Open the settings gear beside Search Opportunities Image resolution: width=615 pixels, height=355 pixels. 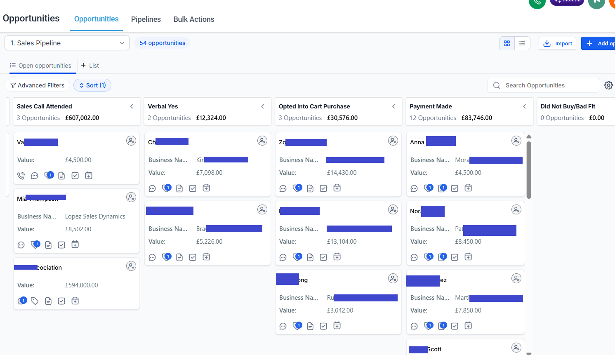click(x=608, y=85)
